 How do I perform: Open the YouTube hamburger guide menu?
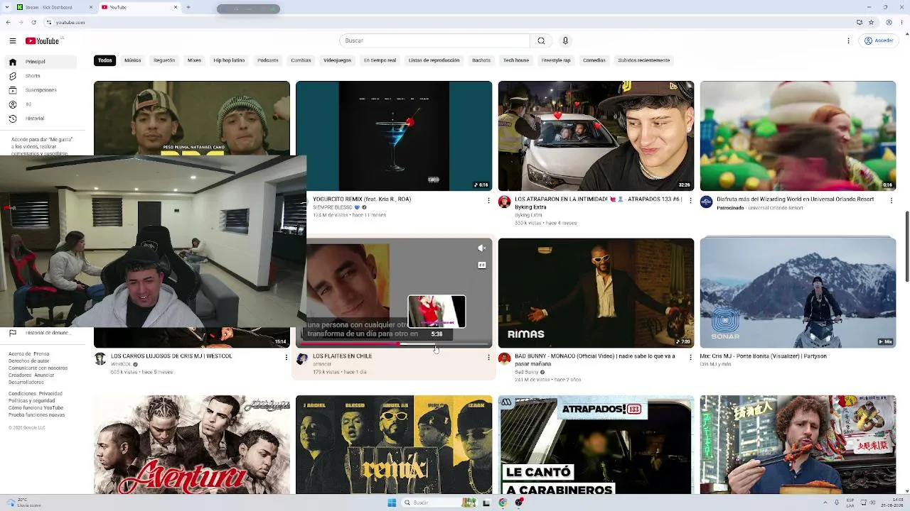pyautogui.click(x=12, y=41)
